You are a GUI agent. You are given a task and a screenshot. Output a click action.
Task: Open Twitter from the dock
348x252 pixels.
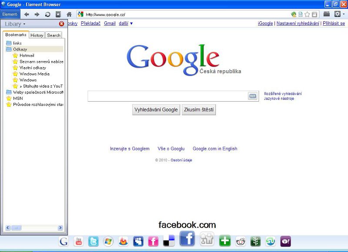pos(94,242)
